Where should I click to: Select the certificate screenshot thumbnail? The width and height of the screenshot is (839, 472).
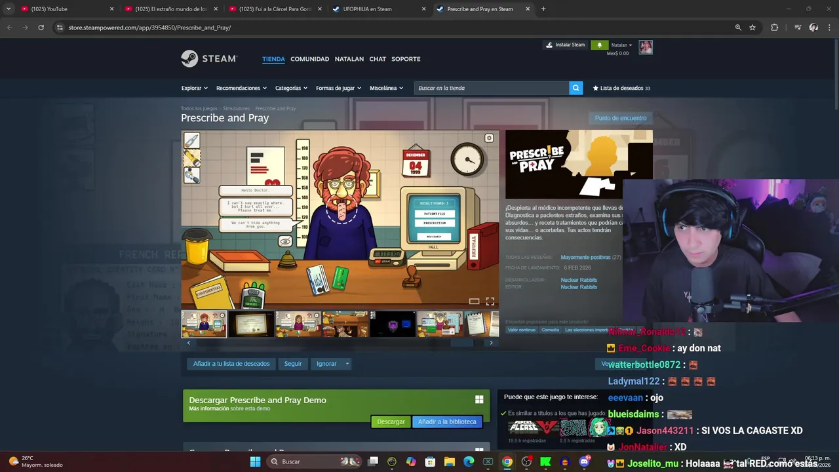tap(251, 324)
